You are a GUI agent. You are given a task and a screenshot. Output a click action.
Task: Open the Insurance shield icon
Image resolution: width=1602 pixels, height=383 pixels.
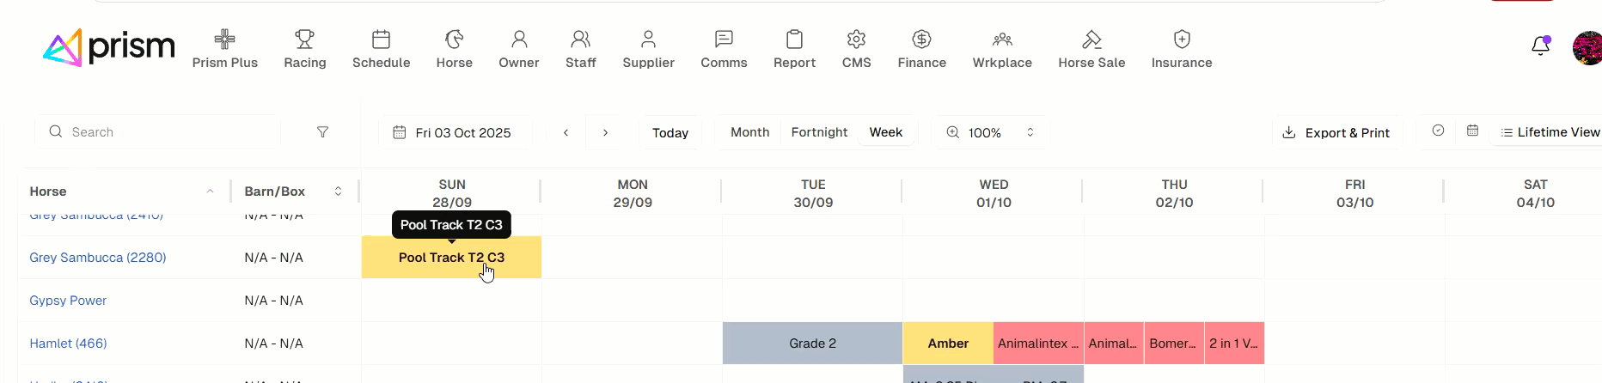pos(1182,40)
